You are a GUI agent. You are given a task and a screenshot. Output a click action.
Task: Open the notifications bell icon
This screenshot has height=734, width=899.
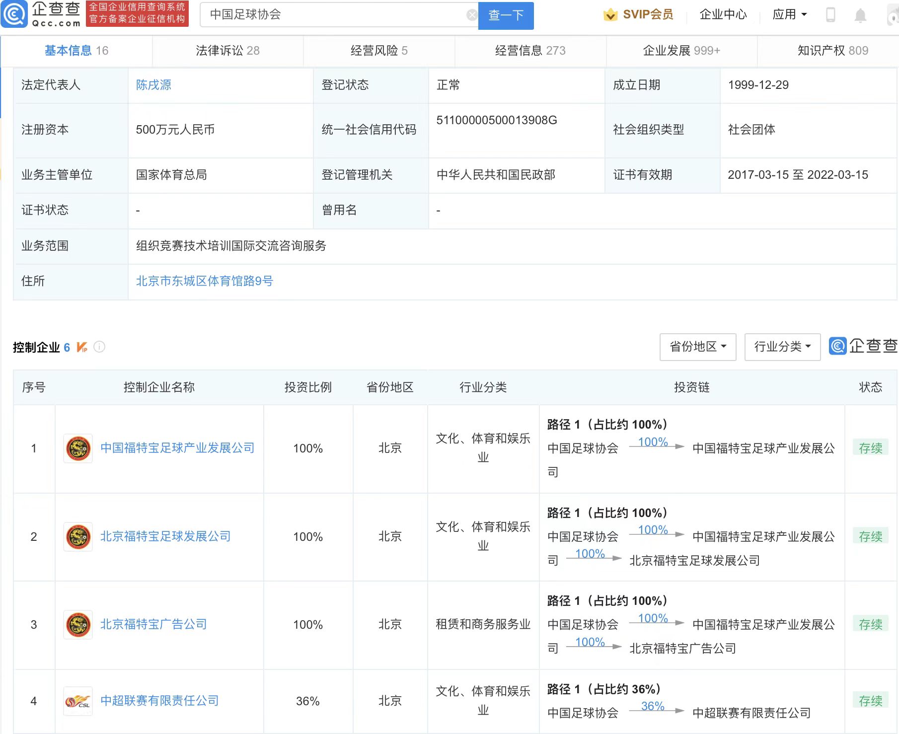[860, 15]
